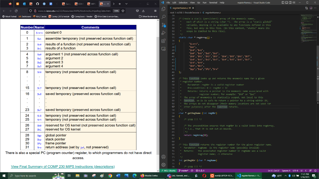Open View Final Summary of MIPS Instructions link
Viewport: 319px width, 179px height.
63,167
